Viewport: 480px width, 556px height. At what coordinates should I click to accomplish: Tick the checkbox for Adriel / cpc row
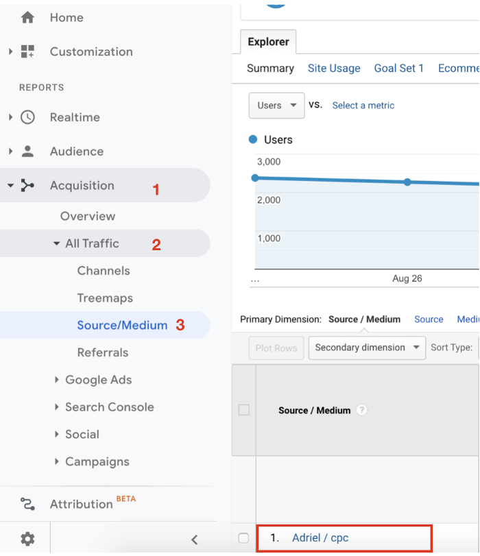243,538
